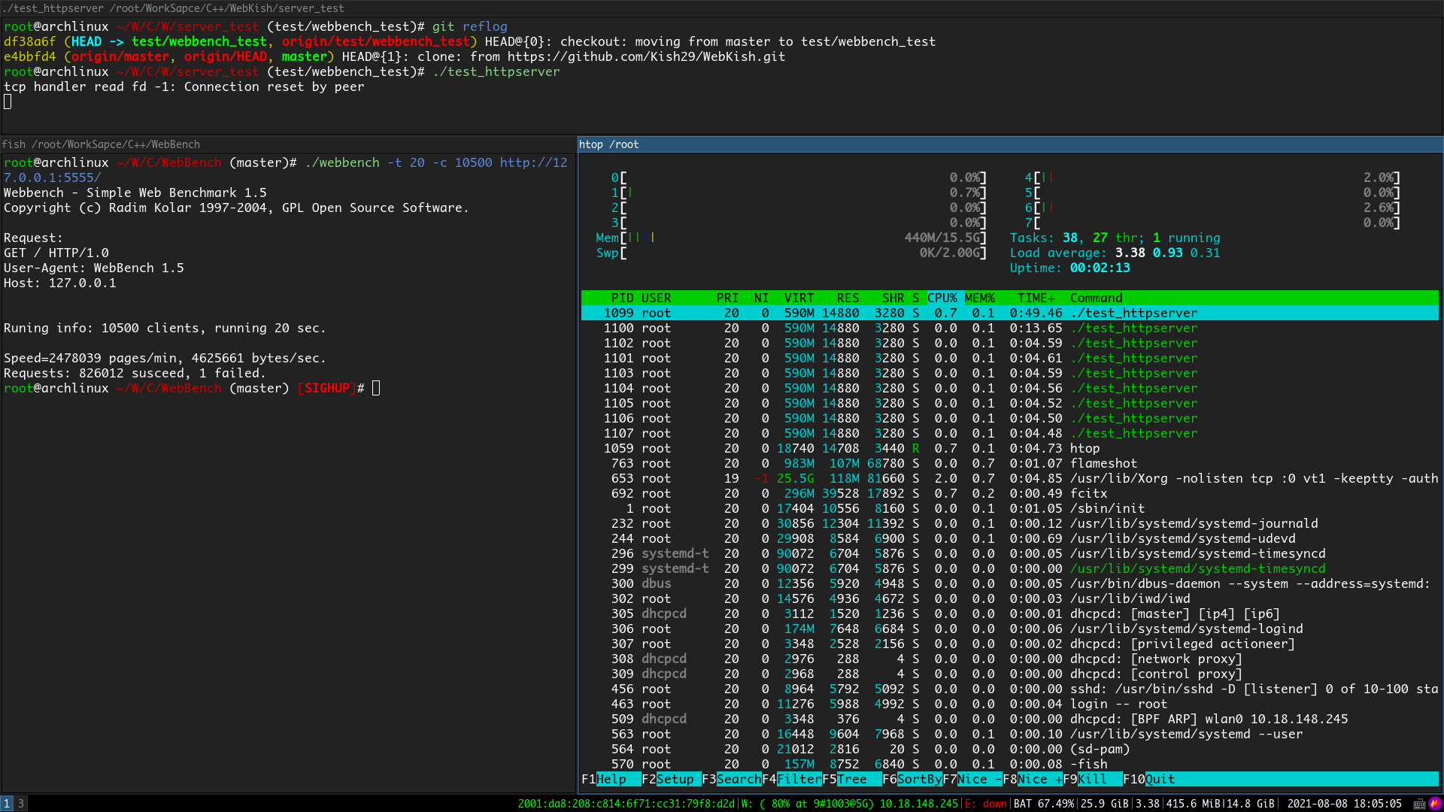Select the iwd process row 302
Screen dimensions: 1444x812
(x=1009, y=598)
